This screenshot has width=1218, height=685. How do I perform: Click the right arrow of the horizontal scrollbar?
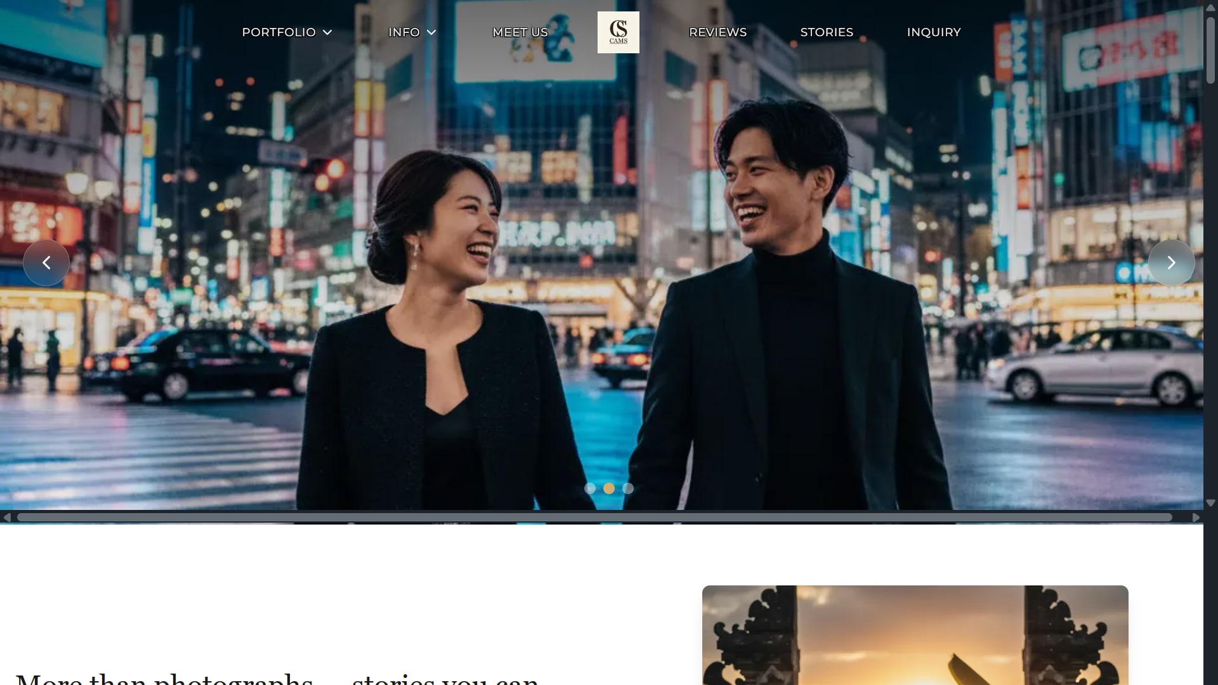(1196, 518)
